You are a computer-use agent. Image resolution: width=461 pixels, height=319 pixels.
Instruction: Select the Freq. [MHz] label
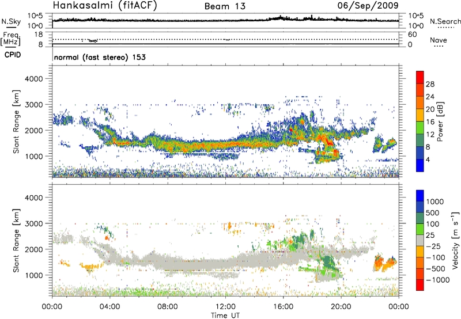tap(10, 39)
